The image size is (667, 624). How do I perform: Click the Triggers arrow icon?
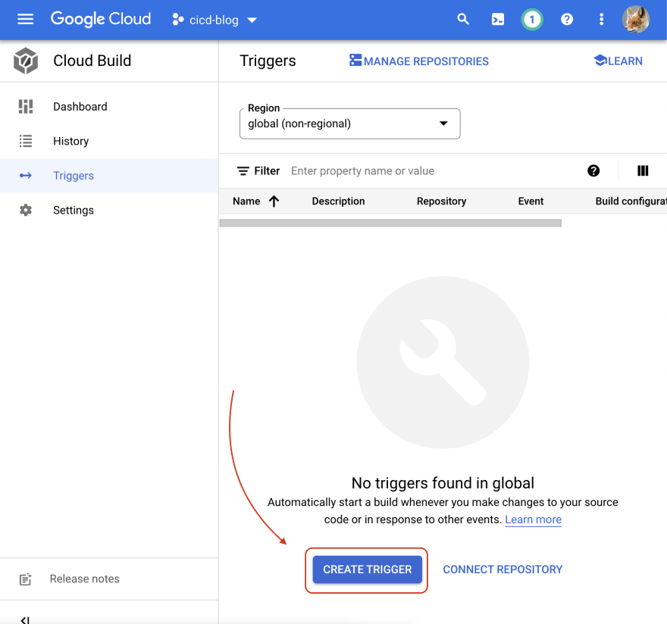pos(26,176)
